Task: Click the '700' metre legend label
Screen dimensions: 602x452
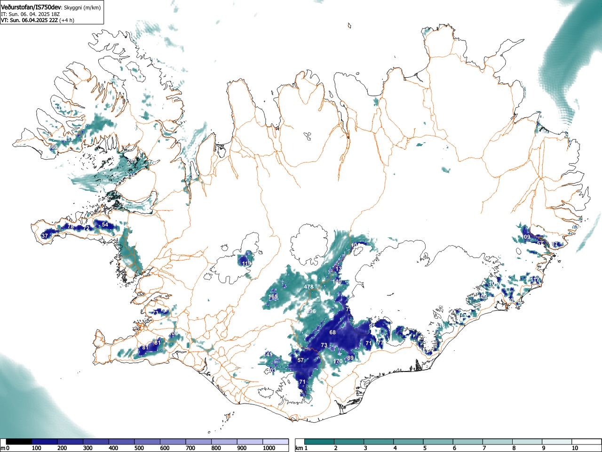Action: point(190,448)
